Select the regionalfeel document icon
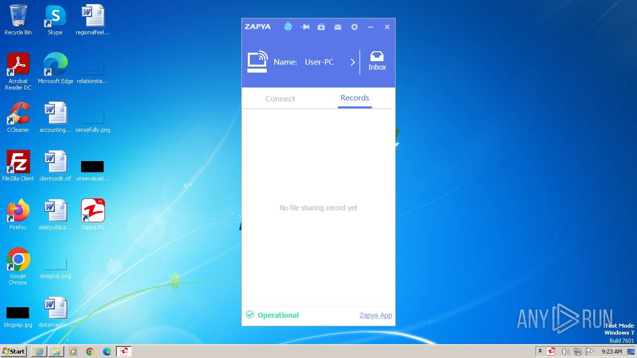This screenshot has height=358, width=637. [x=93, y=20]
